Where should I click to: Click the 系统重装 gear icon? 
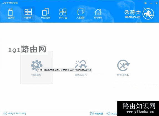coord(37,65)
